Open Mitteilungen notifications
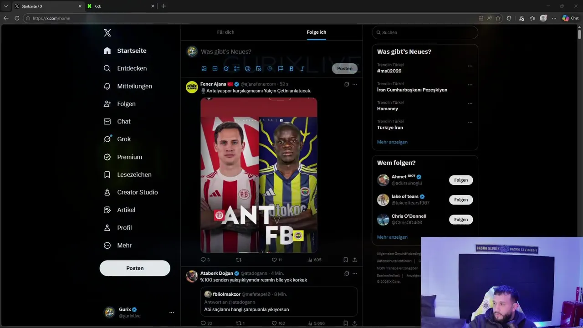This screenshot has height=328, width=583. [x=128, y=86]
